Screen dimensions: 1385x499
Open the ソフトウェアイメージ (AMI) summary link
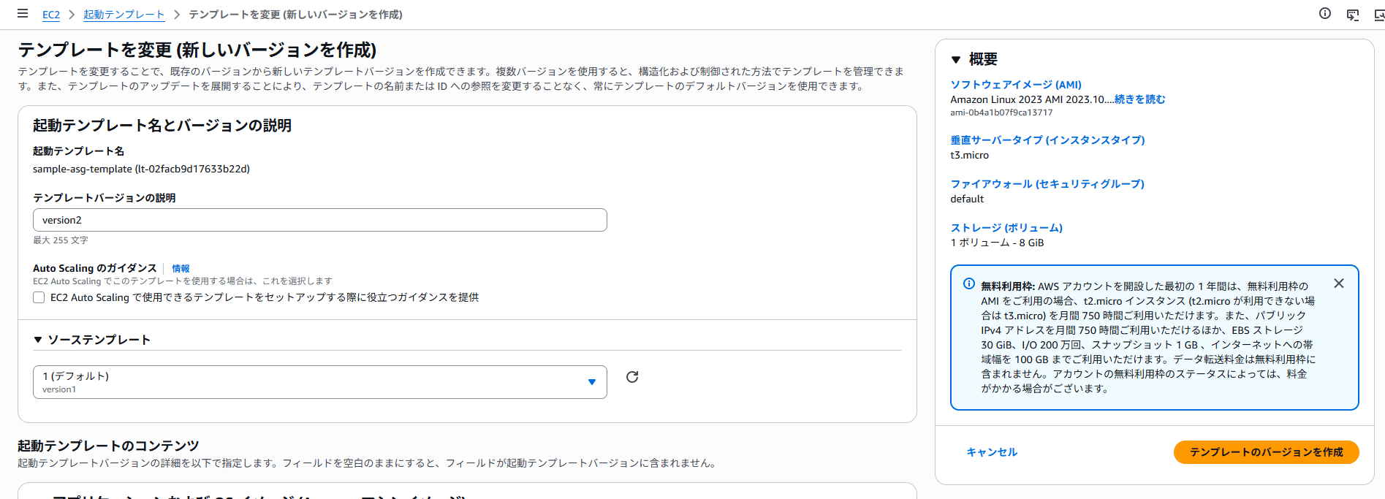(1015, 85)
